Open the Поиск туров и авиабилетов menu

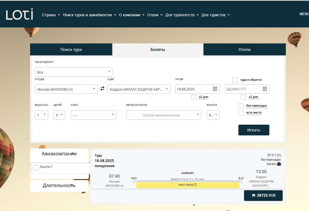90,15
